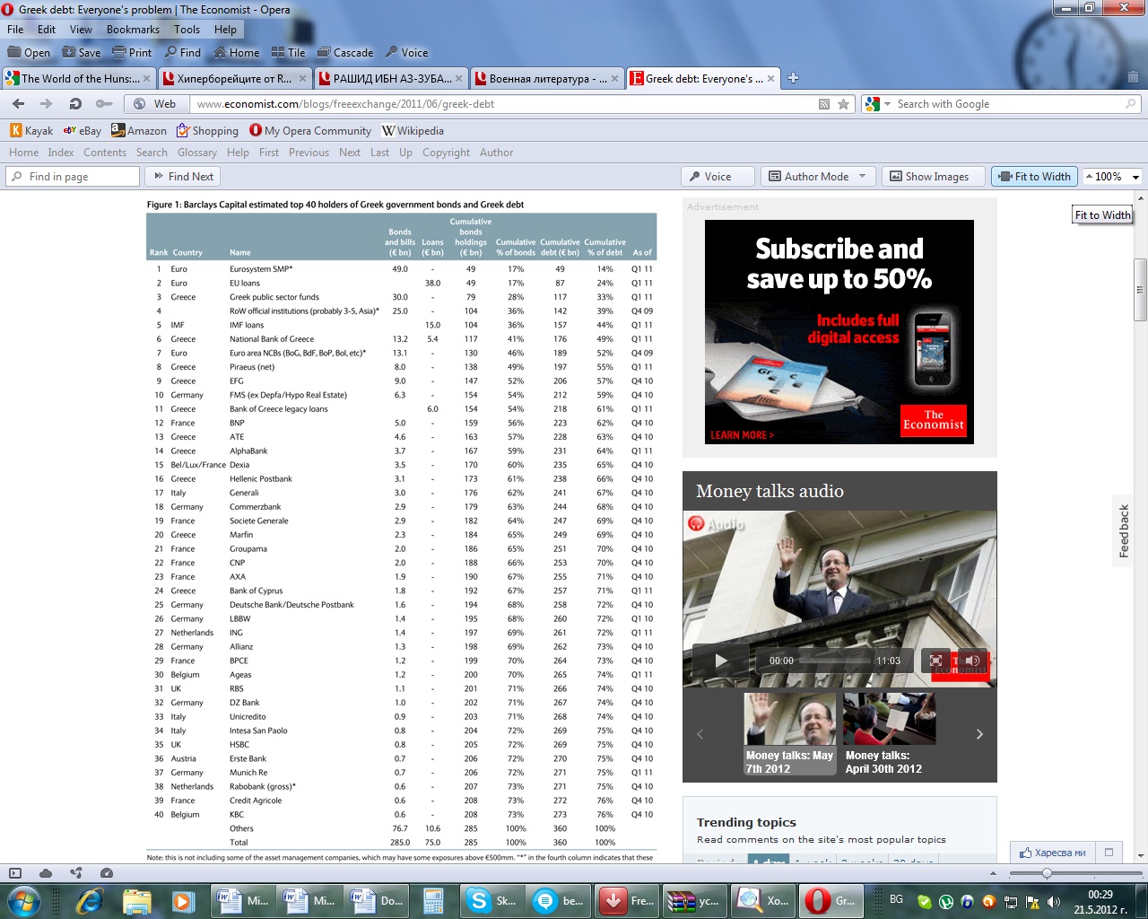
Task: Click the Opera Unite icon in status bar
Action: pos(76,872)
